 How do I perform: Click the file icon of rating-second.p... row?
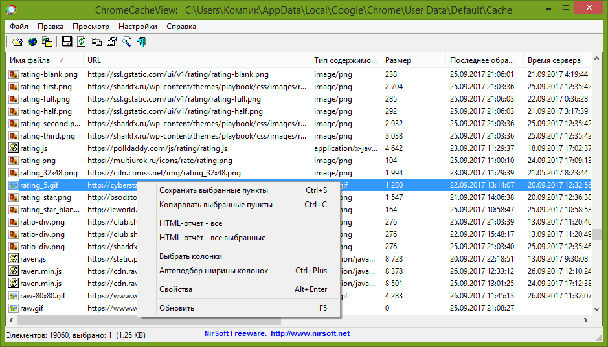pyautogui.click(x=14, y=124)
